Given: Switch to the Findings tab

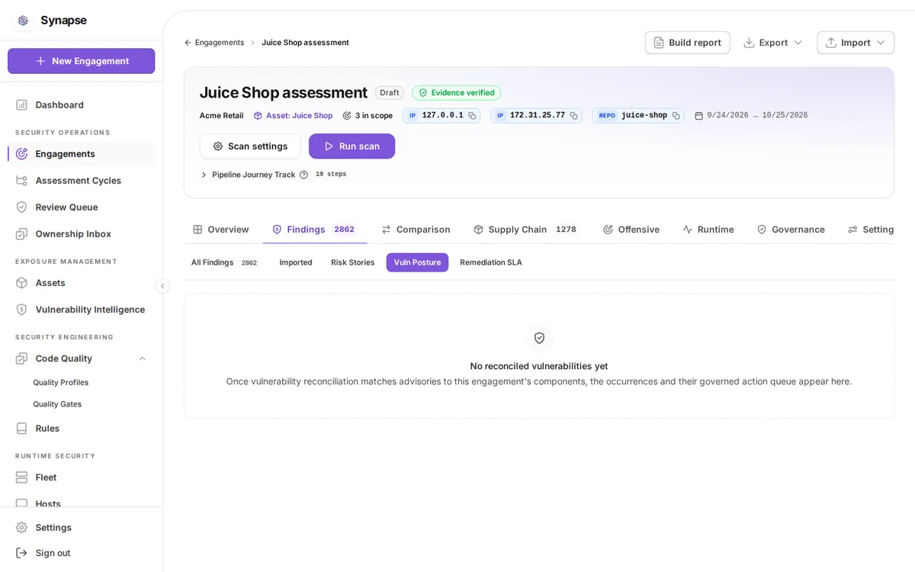Looking at the screenshot, I should click(314, 229).
